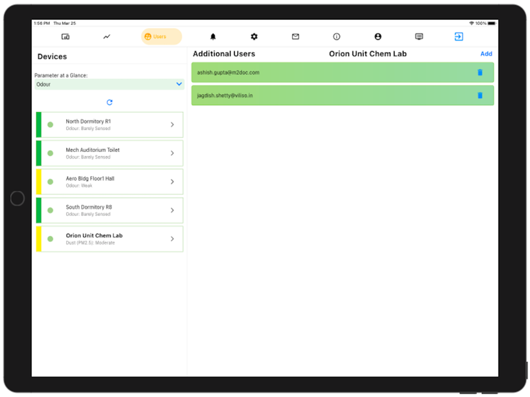
Task: Expand Mech Auditorium Toilet chevron
Action: coord(172,154)
